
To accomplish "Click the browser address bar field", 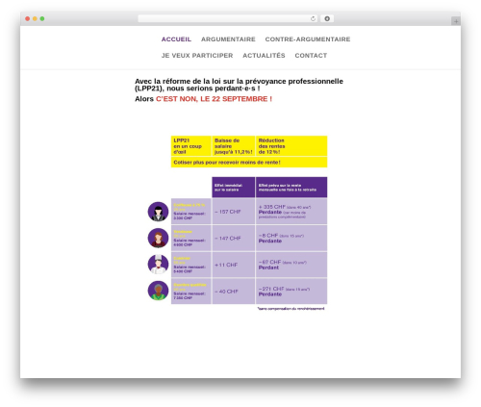I will 227,18.
